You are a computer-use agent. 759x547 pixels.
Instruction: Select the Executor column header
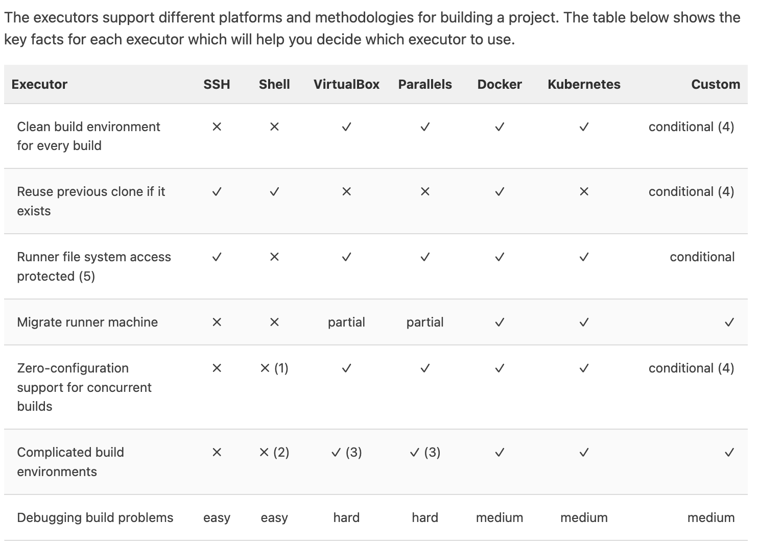pyautogui.click(x=39, y=84)
